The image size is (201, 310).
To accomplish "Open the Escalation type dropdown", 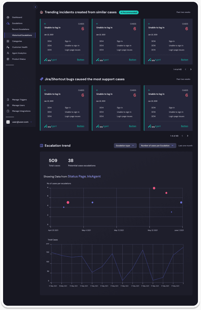I will pos(125,146).
